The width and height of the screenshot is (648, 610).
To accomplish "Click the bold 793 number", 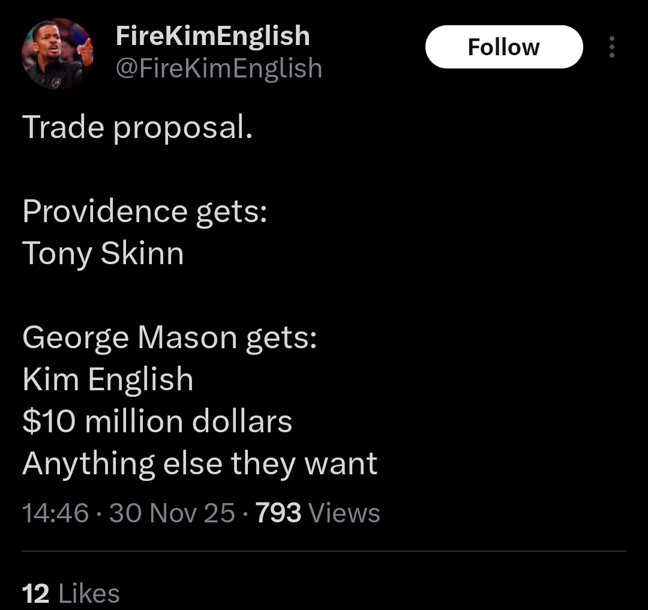I will pyautogui.click(x=278, y=513).
